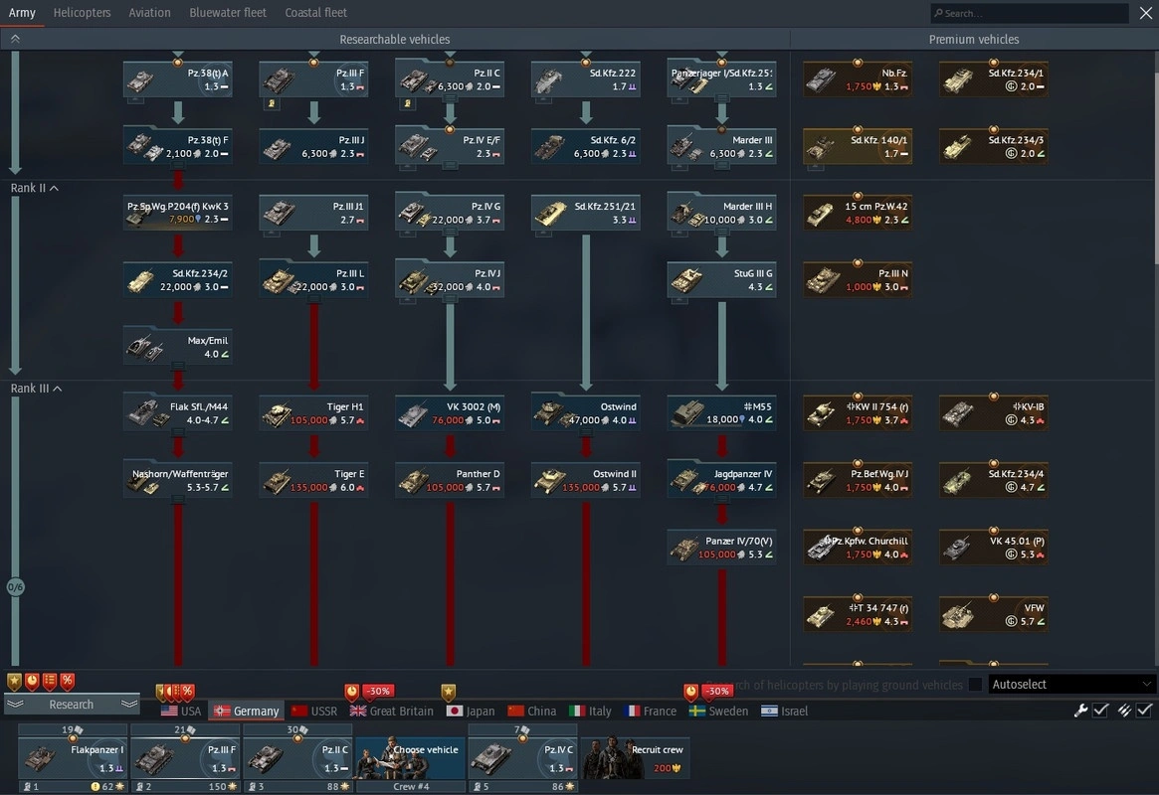Select the Ostwind anti-air vehicle
This screenshot has width=1159, height=795.
click(585, 413)
